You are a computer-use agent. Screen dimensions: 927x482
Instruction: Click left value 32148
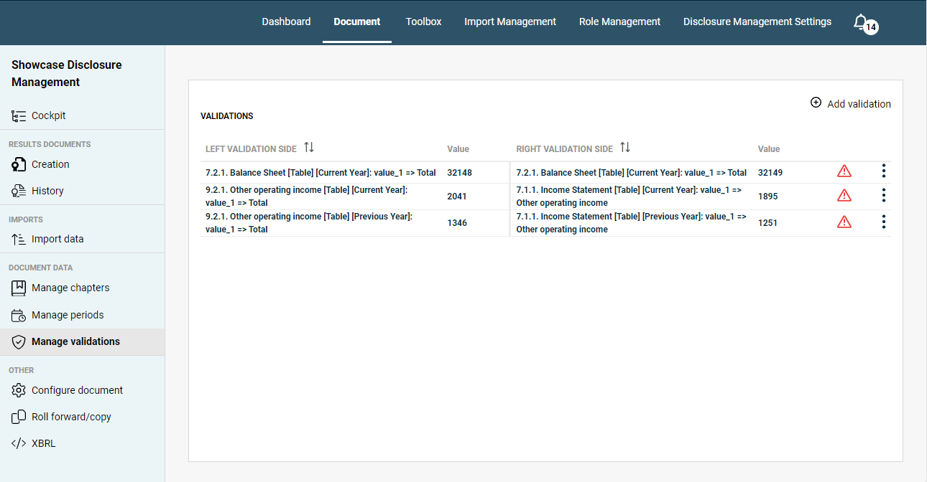click(x=459, y=173)
